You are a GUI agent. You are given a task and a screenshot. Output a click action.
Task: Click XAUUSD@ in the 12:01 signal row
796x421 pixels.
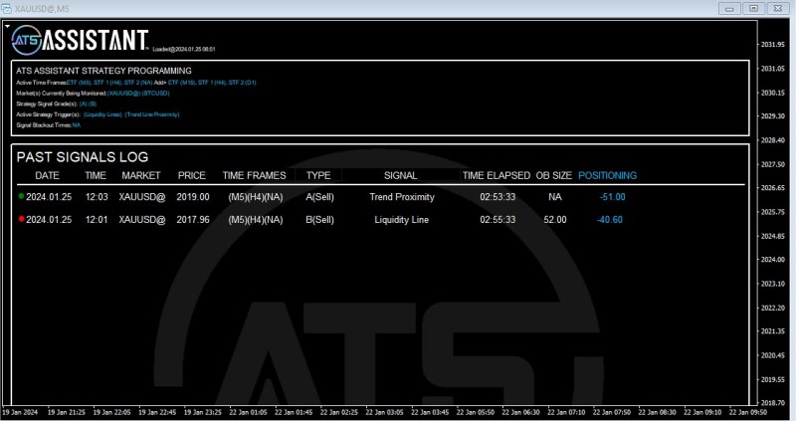[142, 220]
